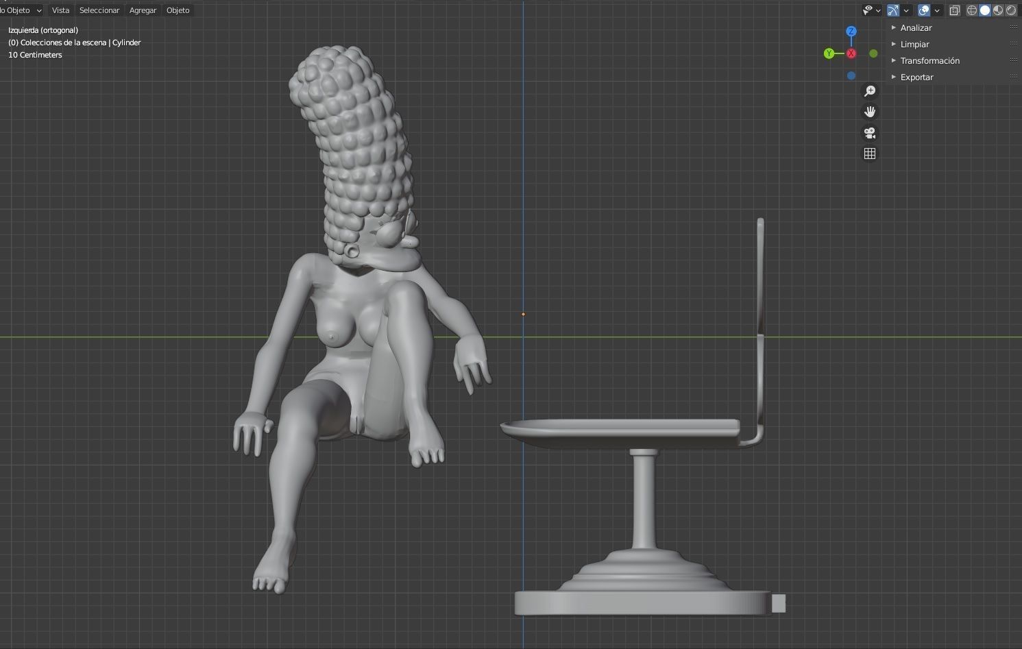Open object type visibility selector icon

click(868, 10)
